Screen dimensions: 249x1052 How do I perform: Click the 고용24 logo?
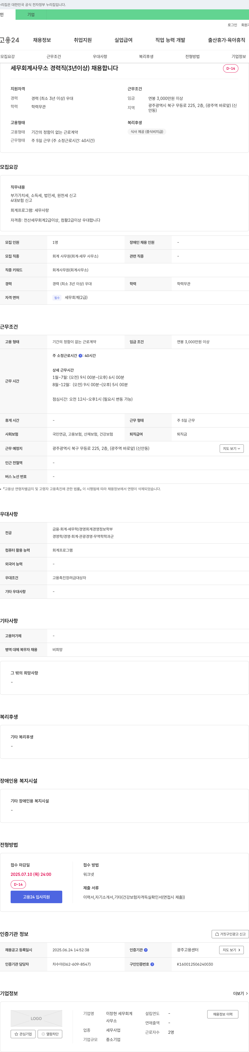(x=9, y=40)
